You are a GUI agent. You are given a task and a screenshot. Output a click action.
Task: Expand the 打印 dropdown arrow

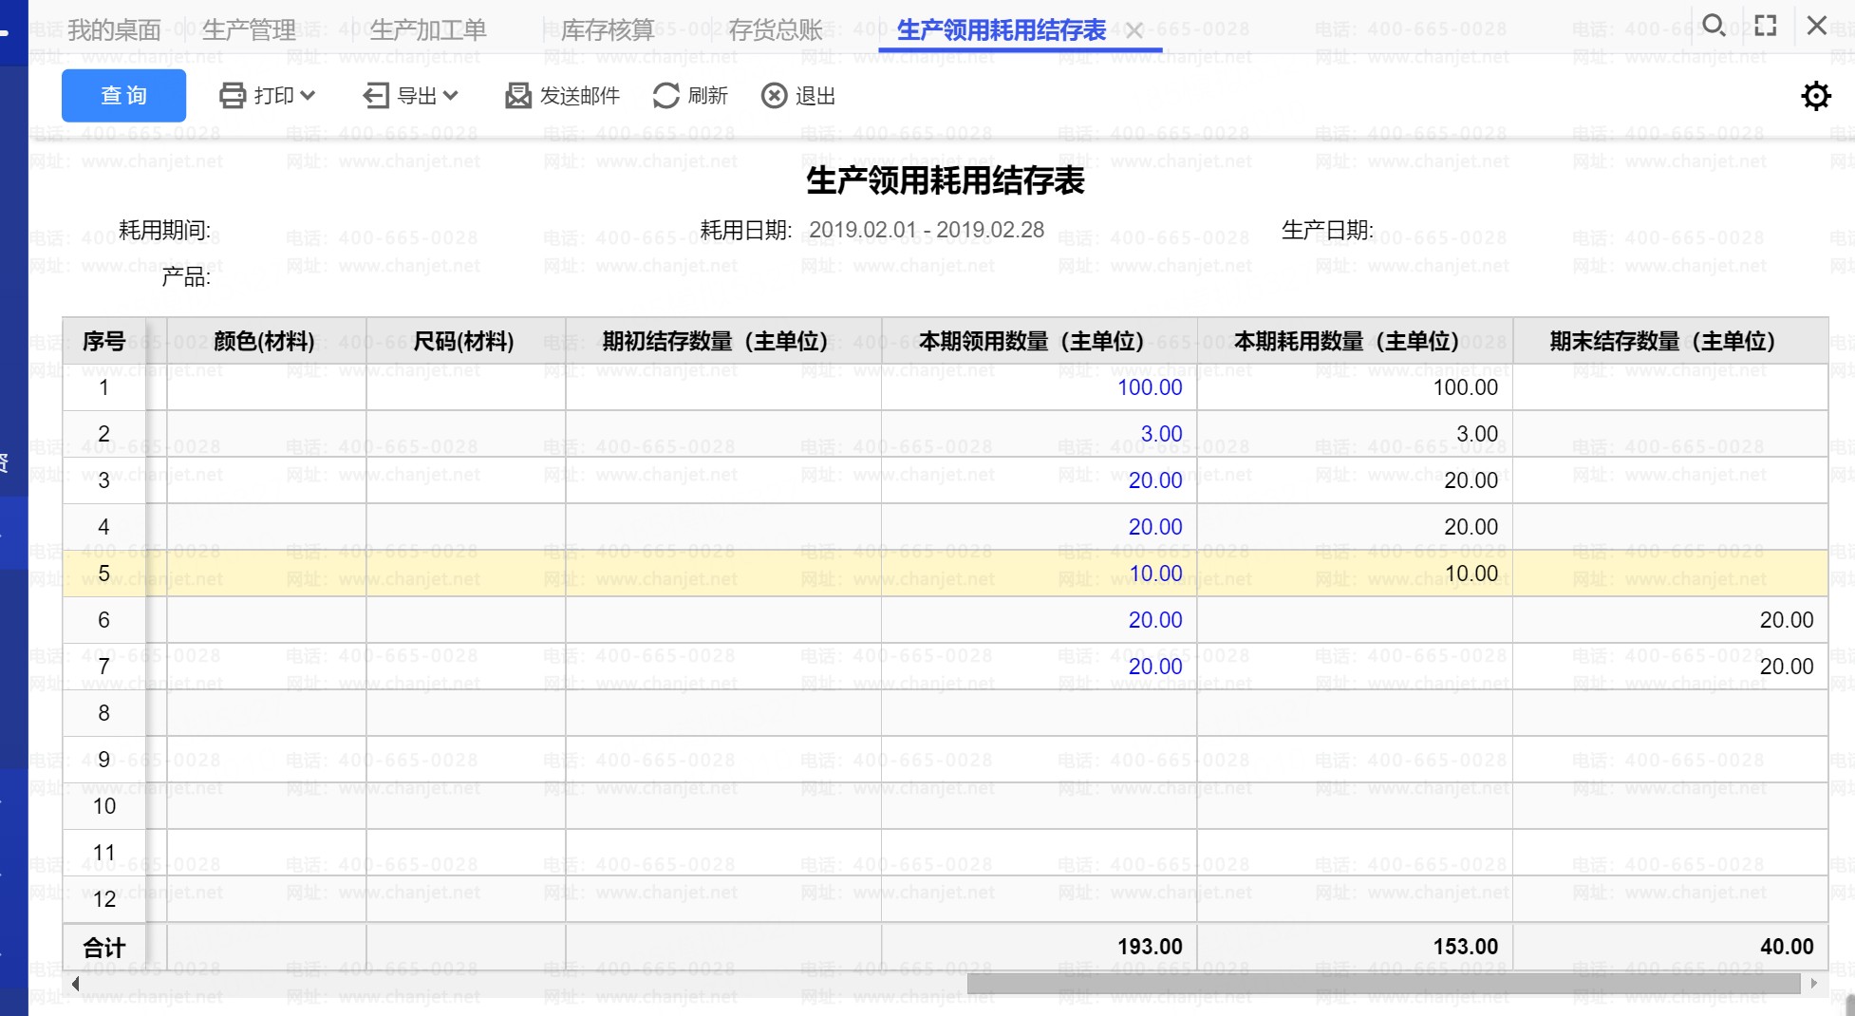pyautogui.click(x=308, y=96)
